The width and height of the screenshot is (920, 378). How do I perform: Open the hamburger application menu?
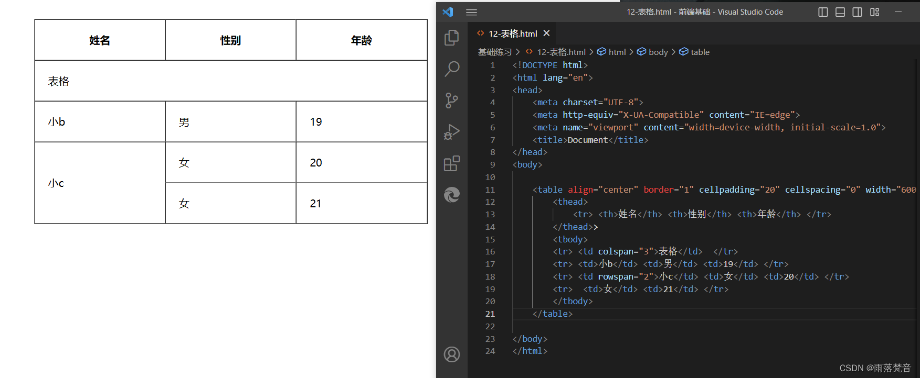pyautogui.click(x=471, y=12)
